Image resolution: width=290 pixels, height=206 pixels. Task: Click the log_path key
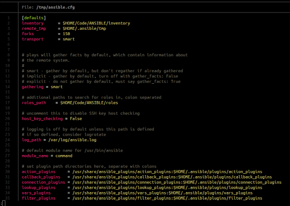[31, 140]
